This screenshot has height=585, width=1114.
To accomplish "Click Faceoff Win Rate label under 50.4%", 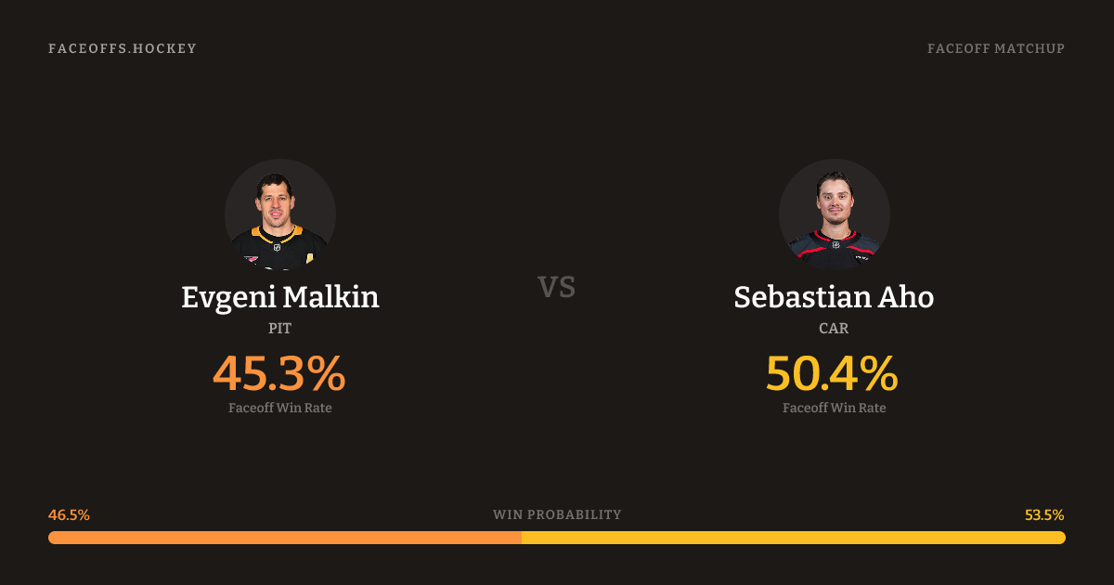I will coord(834,408).
